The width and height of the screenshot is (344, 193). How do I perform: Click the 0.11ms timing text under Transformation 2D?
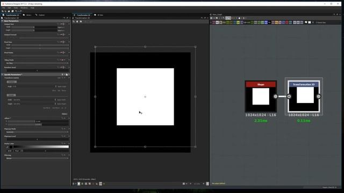(x=304, y=121)
